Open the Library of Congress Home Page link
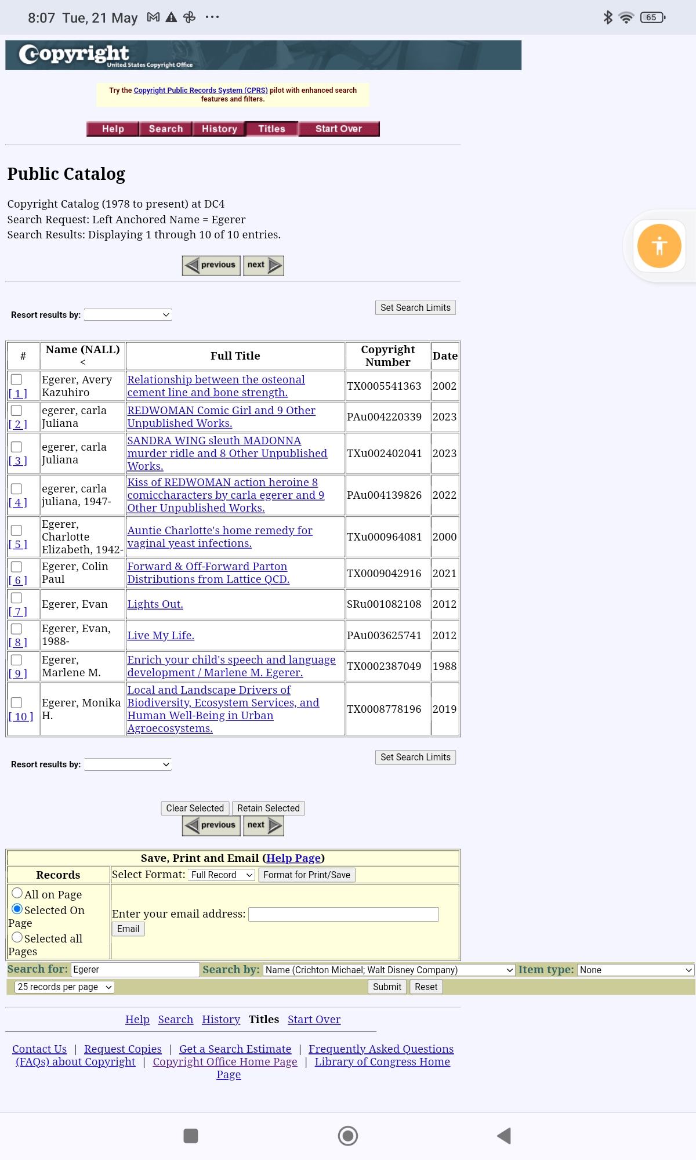696x1160 pixels. (382, 1061)
